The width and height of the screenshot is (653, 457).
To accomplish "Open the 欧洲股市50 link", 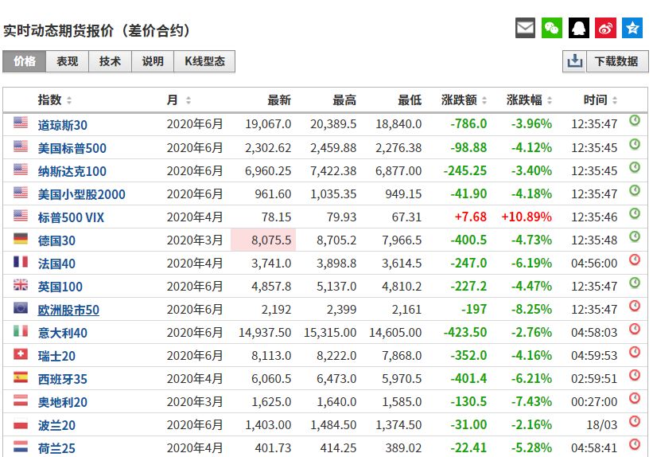I will coord(68,310).
